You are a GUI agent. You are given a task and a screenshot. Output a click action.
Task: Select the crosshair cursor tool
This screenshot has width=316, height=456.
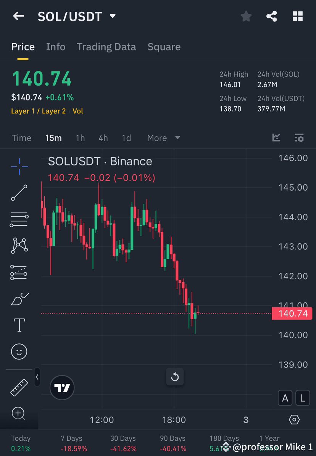coord(19,166)
